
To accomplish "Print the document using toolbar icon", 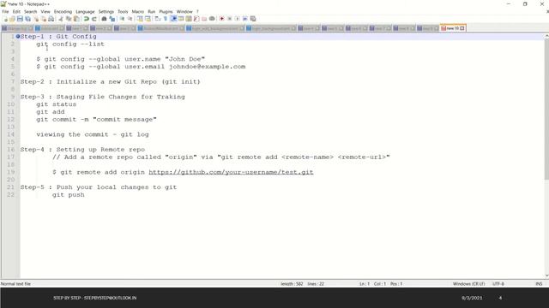I will click(51, 19).
